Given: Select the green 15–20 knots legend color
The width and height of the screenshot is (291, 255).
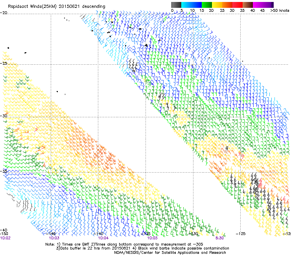Looking at the screenshot, I should point(207,5).
